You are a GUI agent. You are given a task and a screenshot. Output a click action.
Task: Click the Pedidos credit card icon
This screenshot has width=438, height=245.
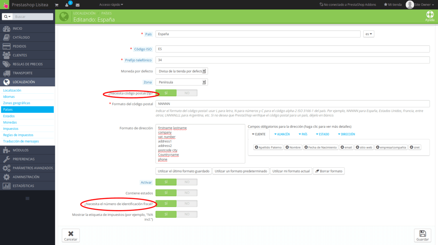pos(6,46)
